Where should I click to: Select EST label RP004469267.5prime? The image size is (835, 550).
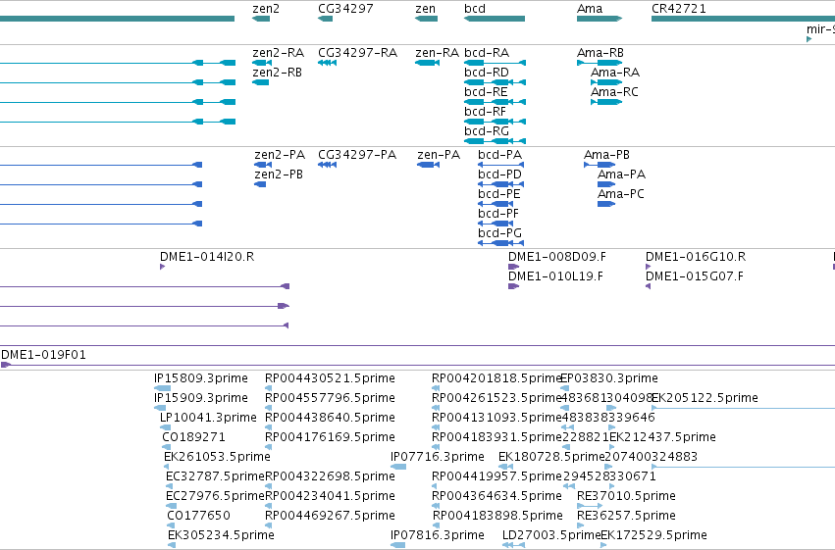[330, 516]
